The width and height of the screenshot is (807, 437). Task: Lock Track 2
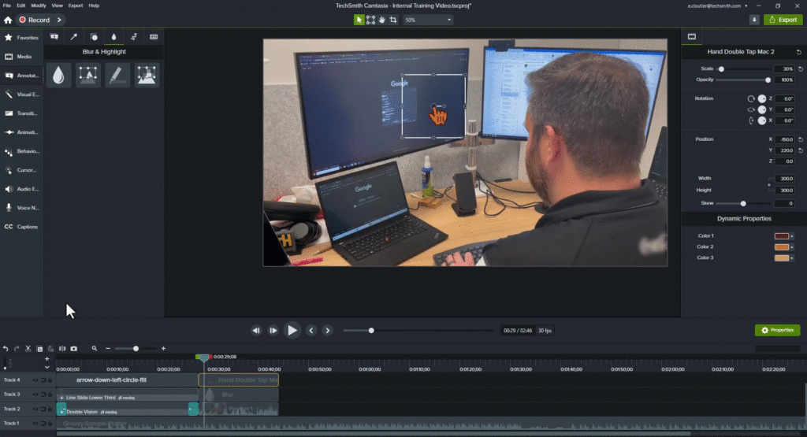pos(50,409)
